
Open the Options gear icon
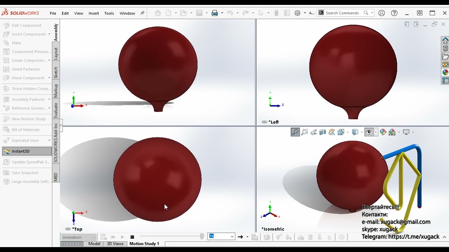coord(297,13)
